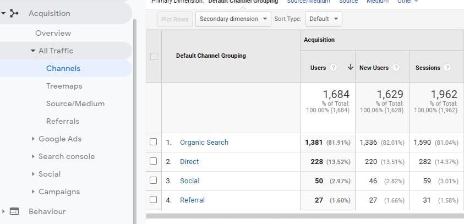Click the table horizontal scrollbar
Viewport: 464px width, 224px height.
click(305, 216)
